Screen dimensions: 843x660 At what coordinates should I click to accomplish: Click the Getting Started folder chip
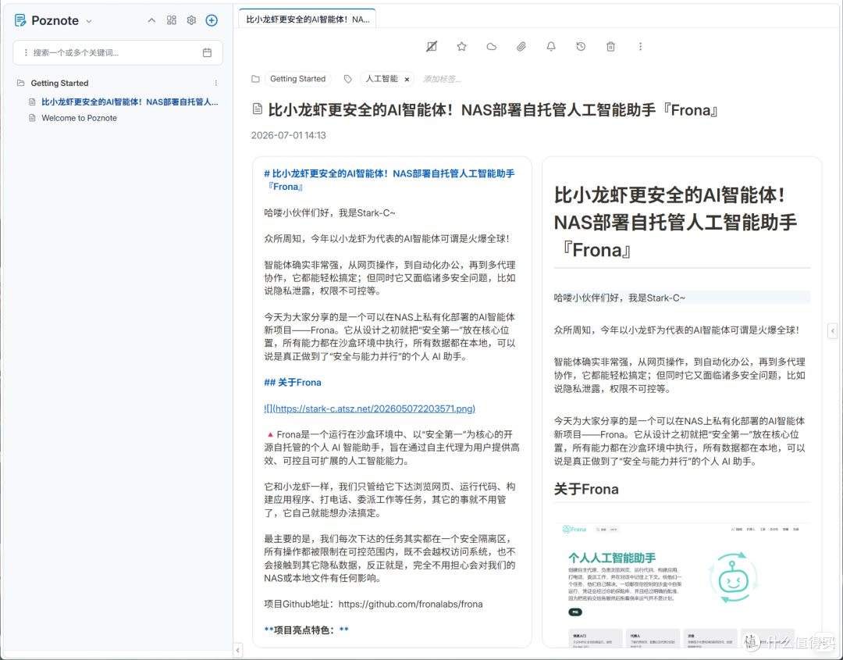[298, 79]
